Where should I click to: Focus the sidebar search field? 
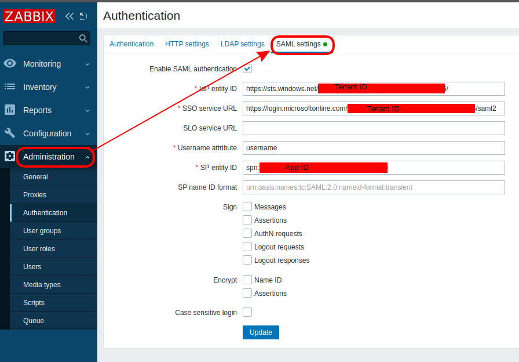(x=47, y=38)
